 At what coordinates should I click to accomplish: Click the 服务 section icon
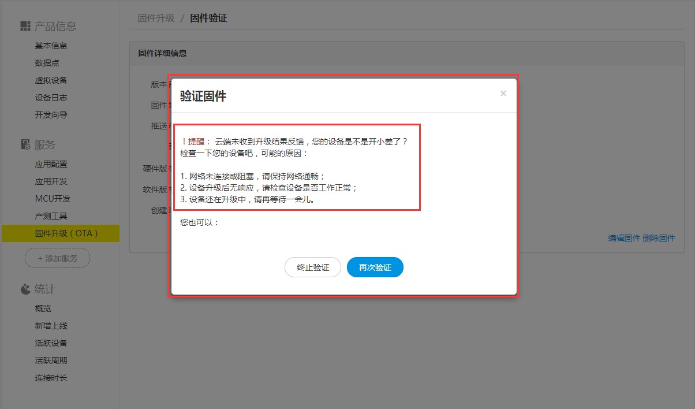coord(25,144)
